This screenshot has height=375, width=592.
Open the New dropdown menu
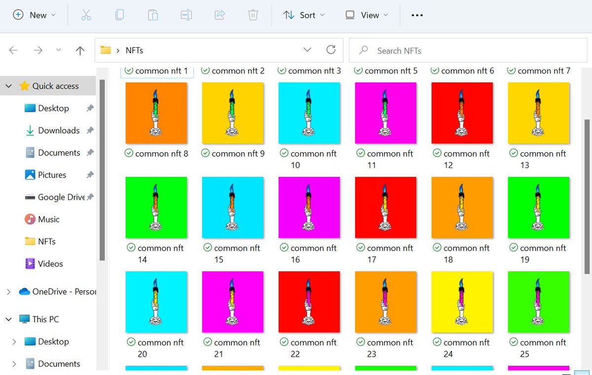tap(34, 15)
